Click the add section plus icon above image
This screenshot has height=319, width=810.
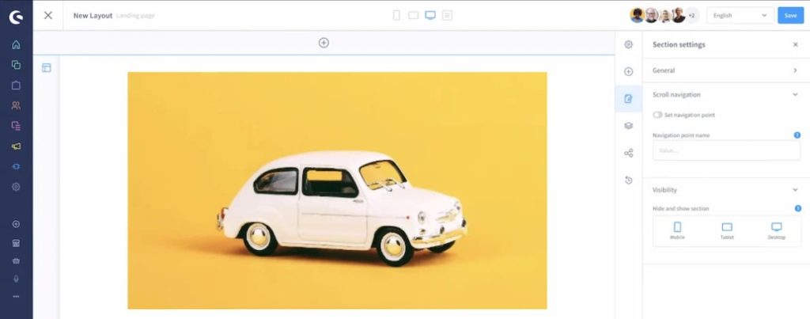324,43
